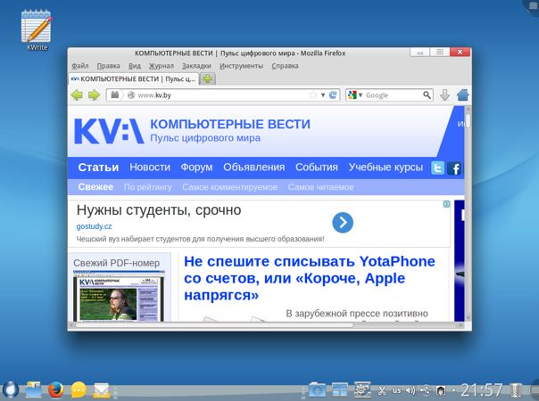The height and width of the screenshot is (401, 539).
Task: Click the blue circular arrow in the ad
Action: pyautogui.click(x=343, y=223)
